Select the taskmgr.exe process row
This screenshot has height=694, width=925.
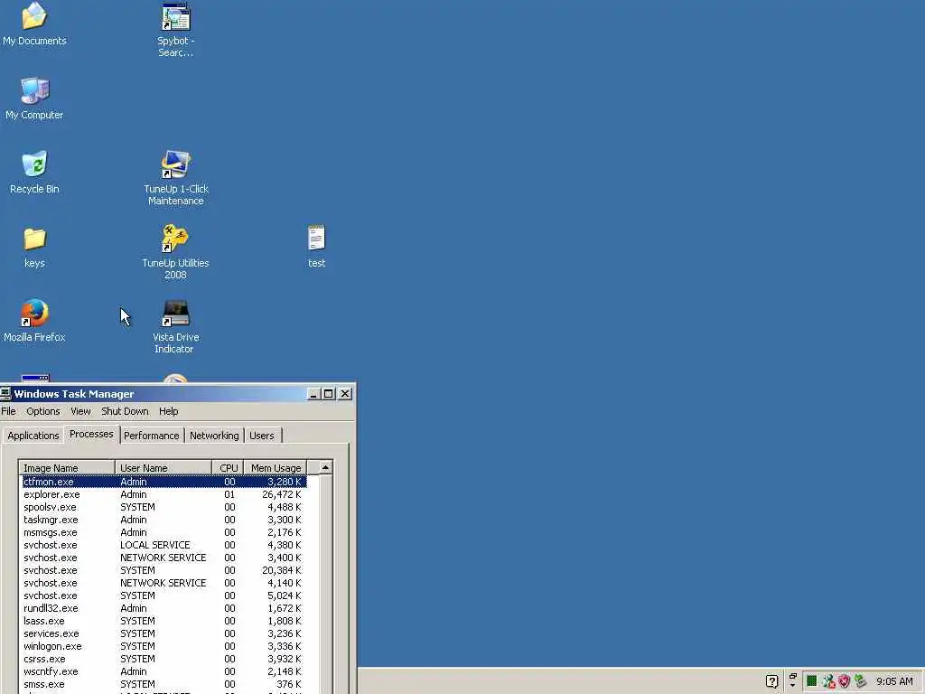click(164, 520)
